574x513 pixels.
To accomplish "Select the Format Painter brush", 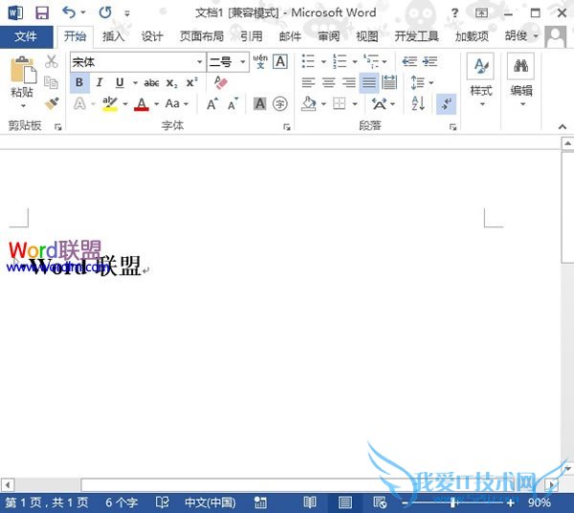I will point(52,103).
